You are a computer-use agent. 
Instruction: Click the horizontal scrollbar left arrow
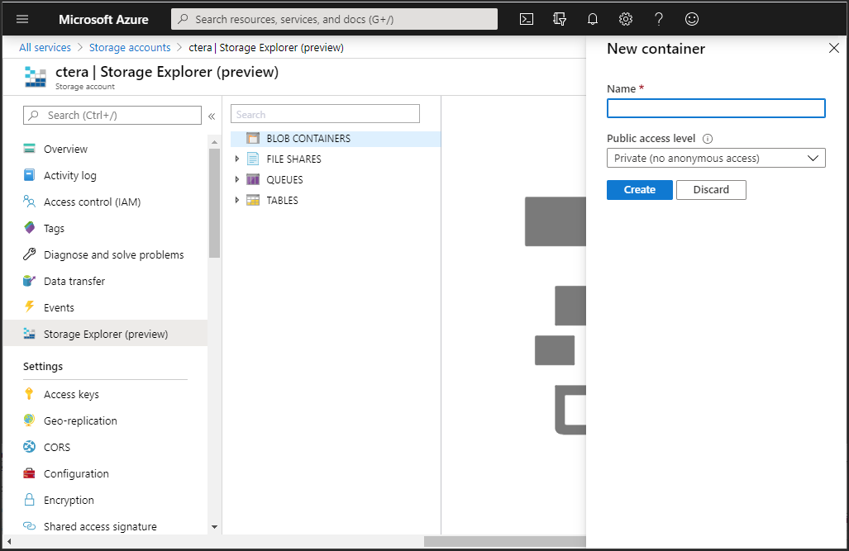tap(8, 541)
